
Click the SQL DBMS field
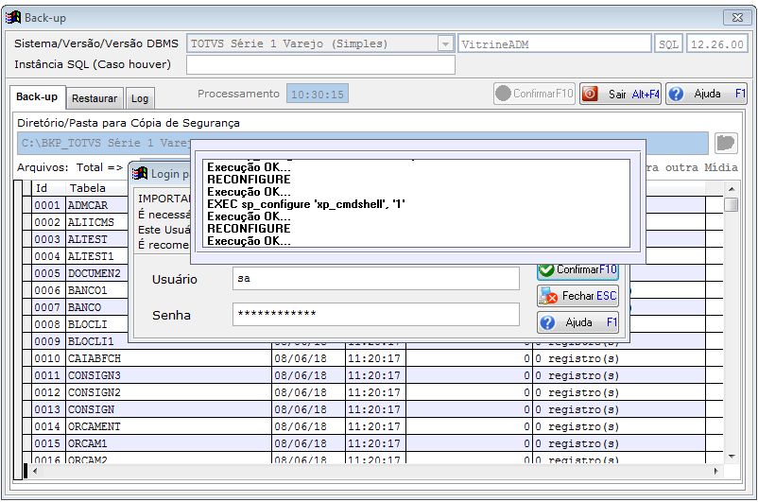point(668,44)
